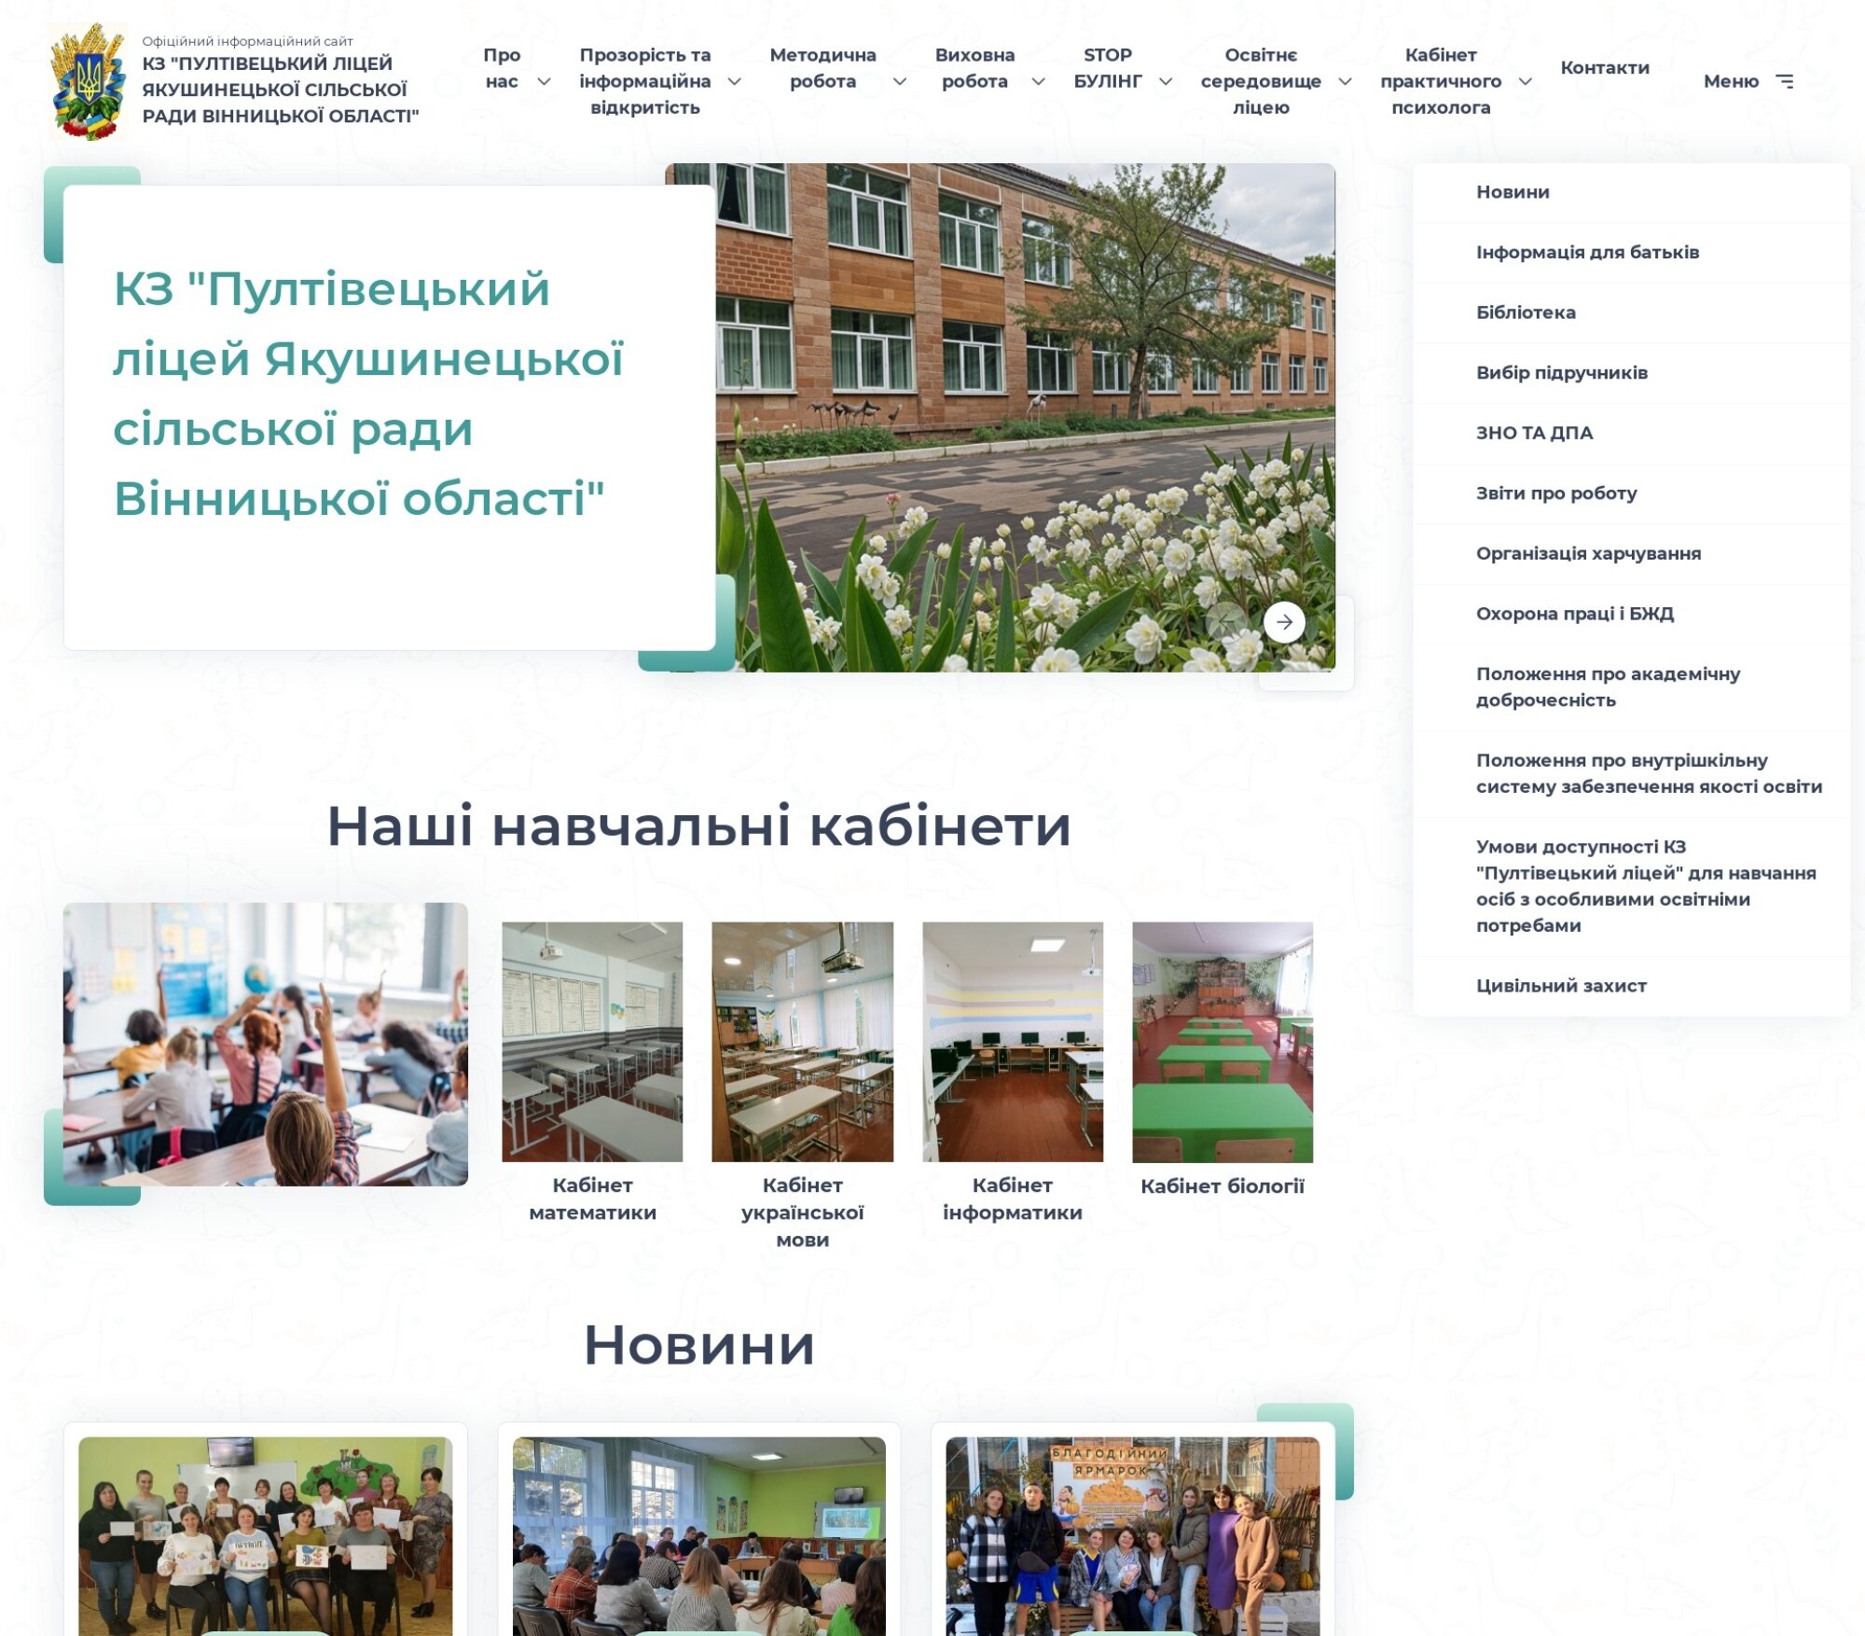This screenshot has width=1865, height=1636.
Task: Expand STOP БУЛІНГ dropdown arrow
Action: click(x=1166, y=82)
